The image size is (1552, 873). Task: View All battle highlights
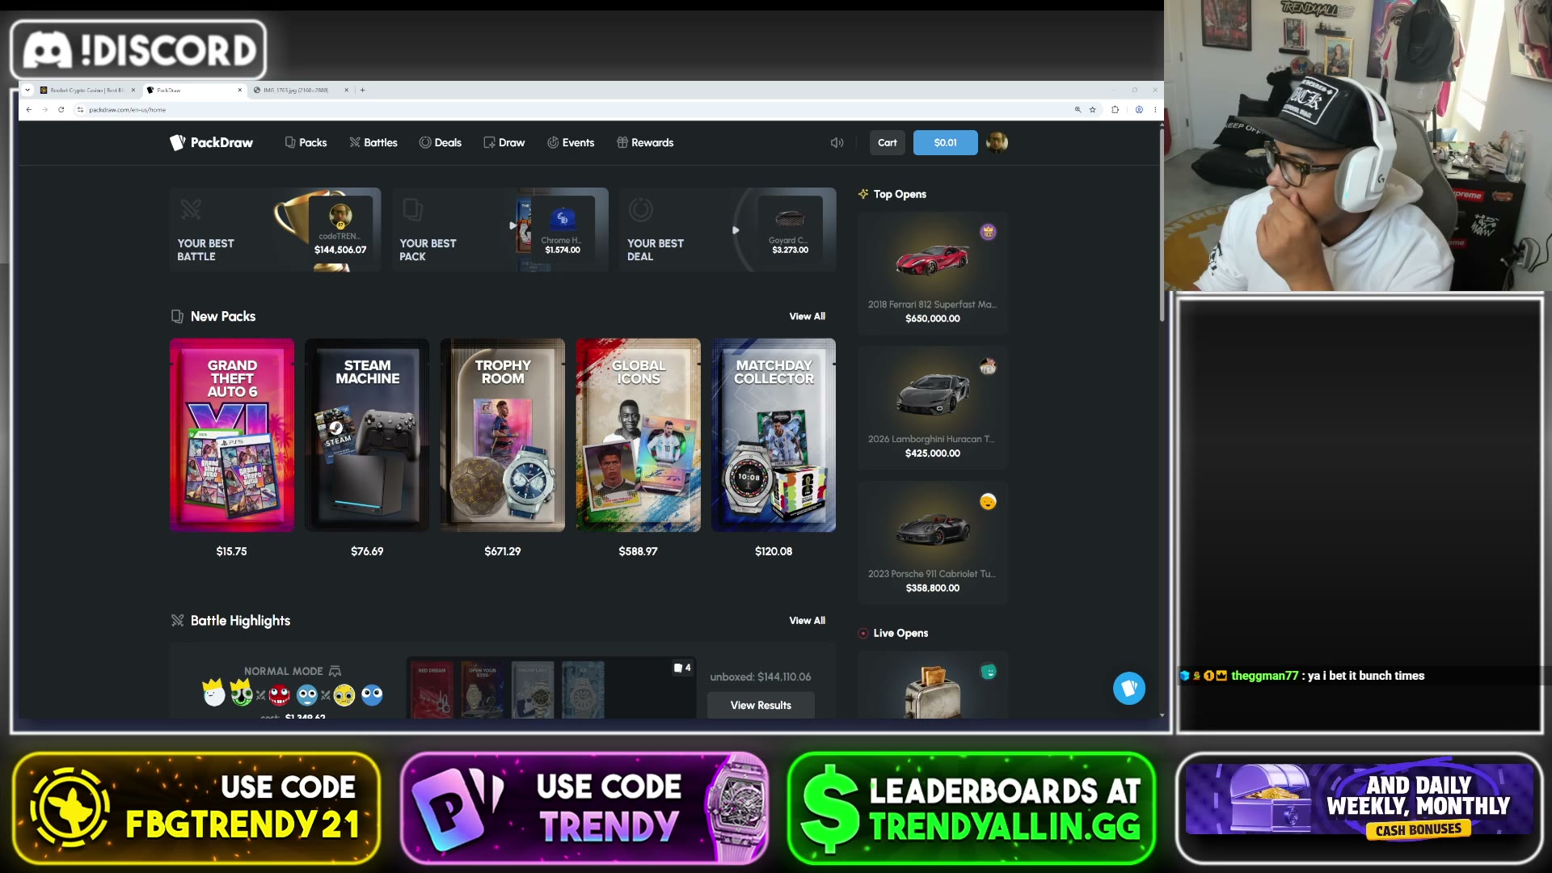click(807, 620)
